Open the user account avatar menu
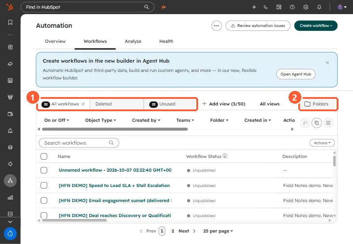This screenshot has width=353, height=244. (x=342, y=7)
